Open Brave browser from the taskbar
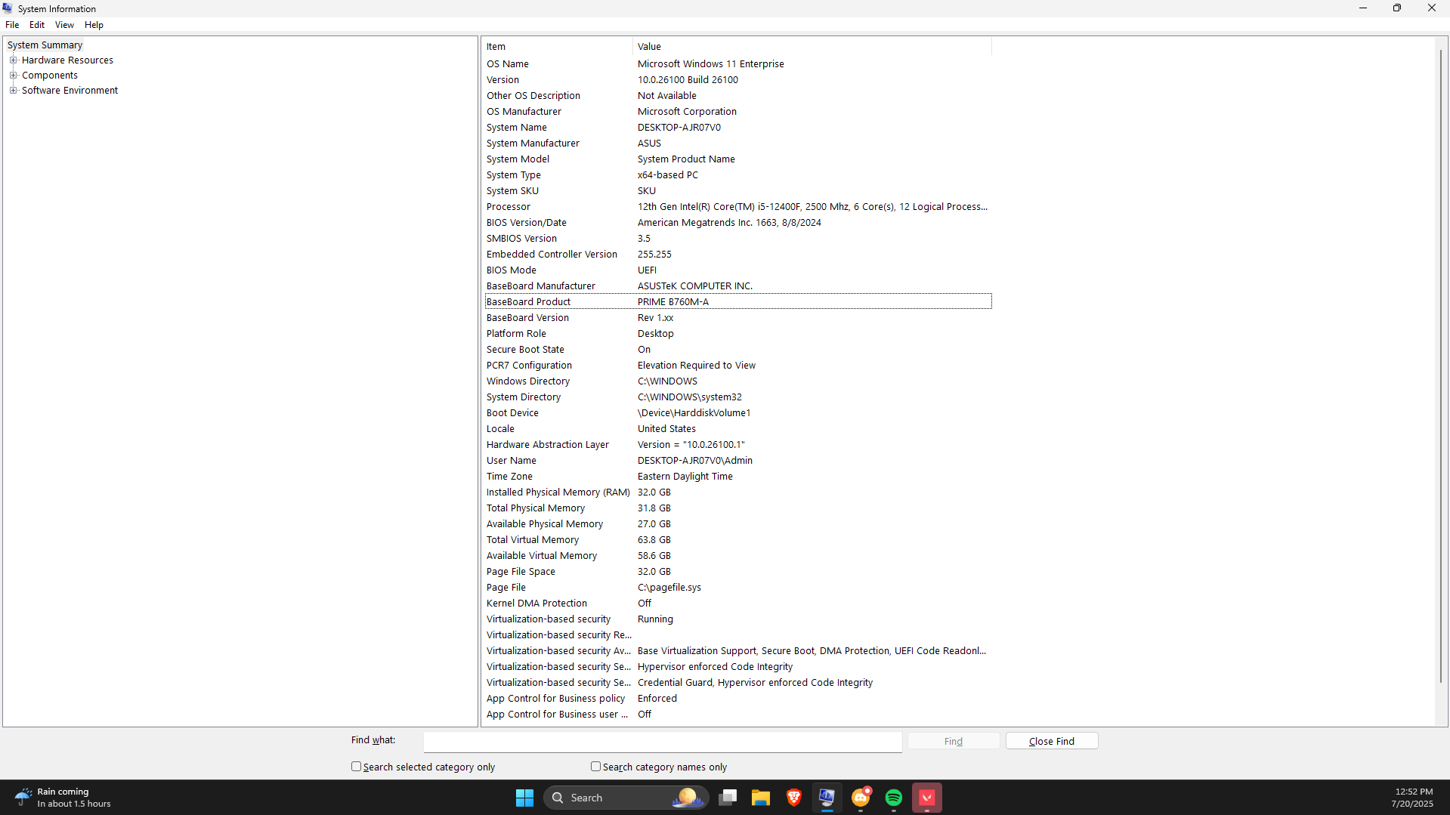The height and width of the screenshot is (815, 1450). click(794, 798)
